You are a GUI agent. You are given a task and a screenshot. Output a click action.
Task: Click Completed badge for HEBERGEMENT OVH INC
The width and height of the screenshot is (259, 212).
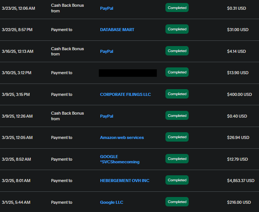(177, 180)
